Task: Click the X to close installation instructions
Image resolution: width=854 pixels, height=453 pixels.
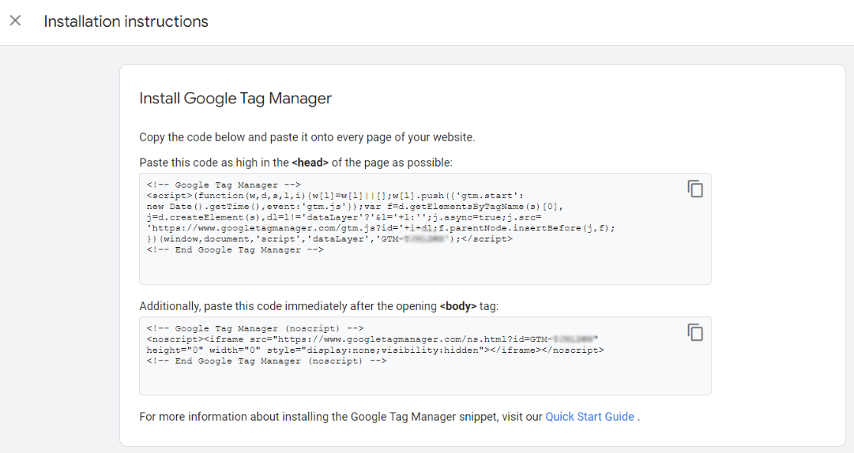Action: tap(15, 21)
